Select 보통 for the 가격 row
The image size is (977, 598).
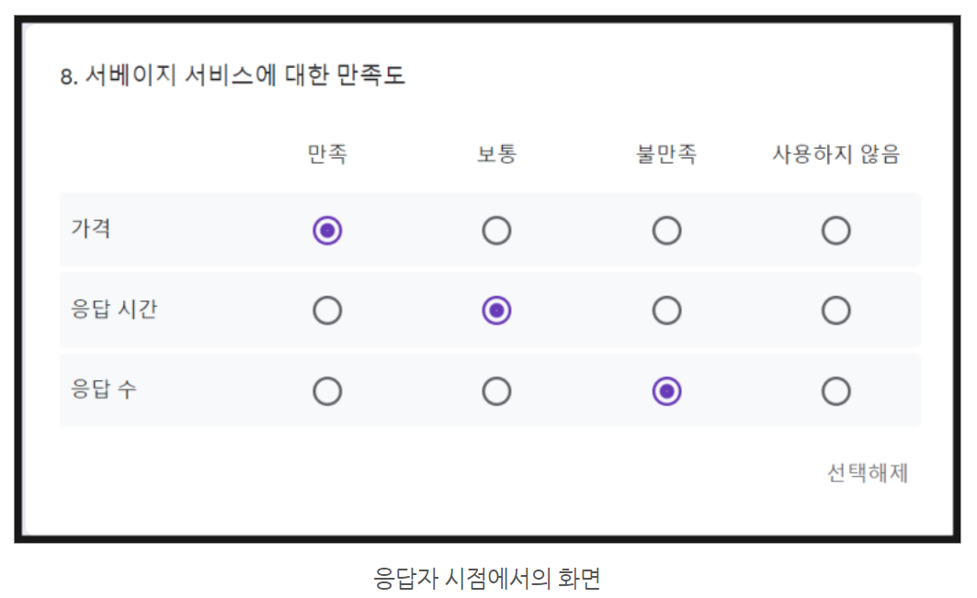pos(496,231)
